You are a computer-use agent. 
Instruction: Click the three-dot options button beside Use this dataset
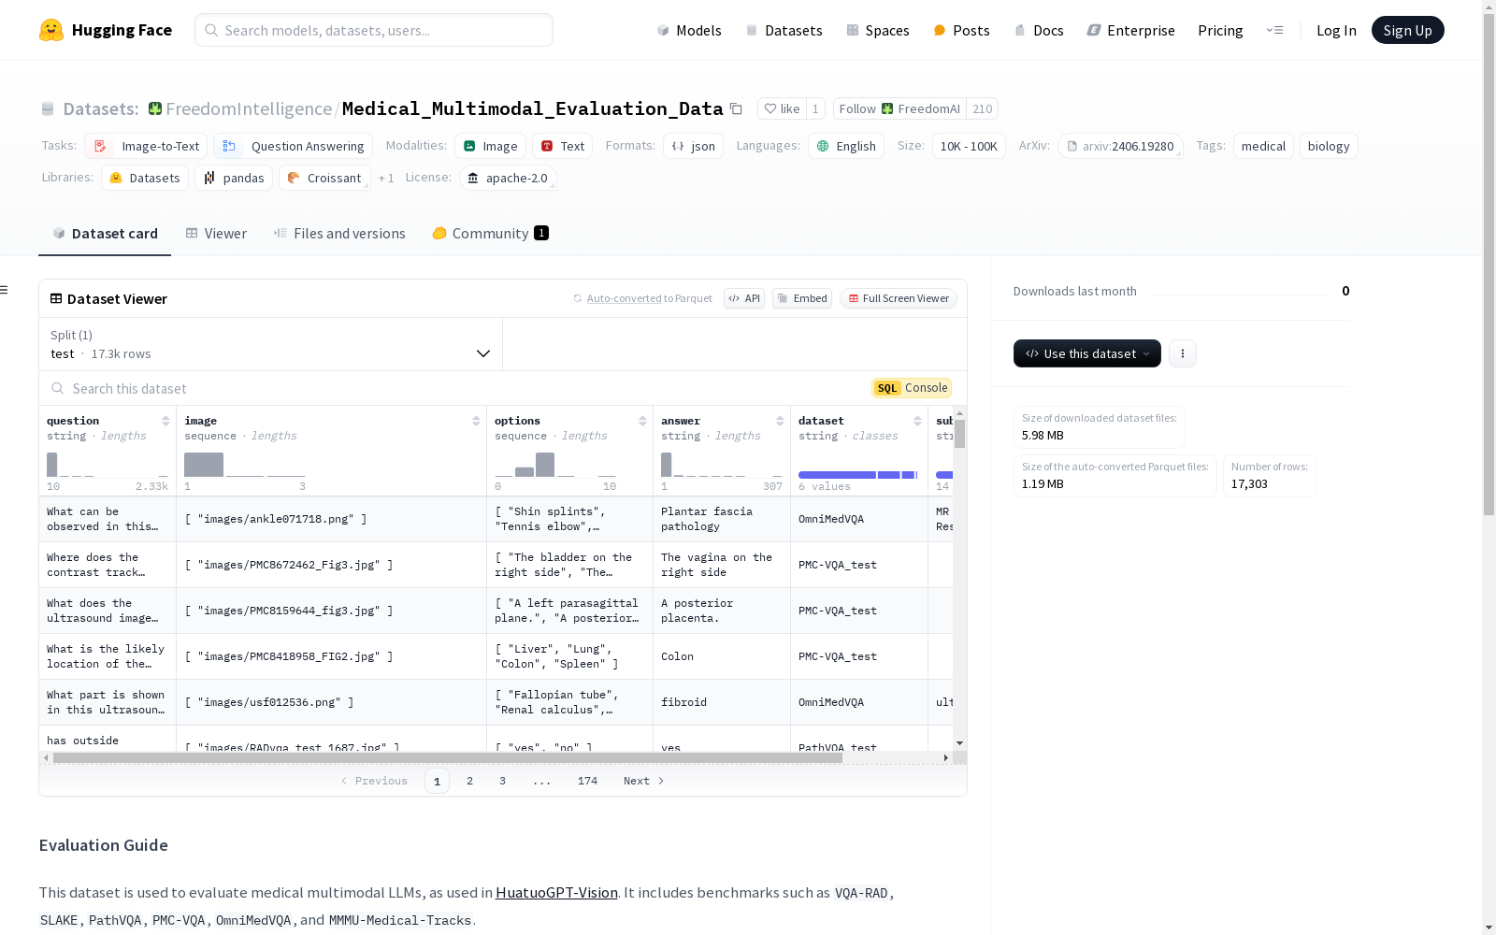(1183, 353)
